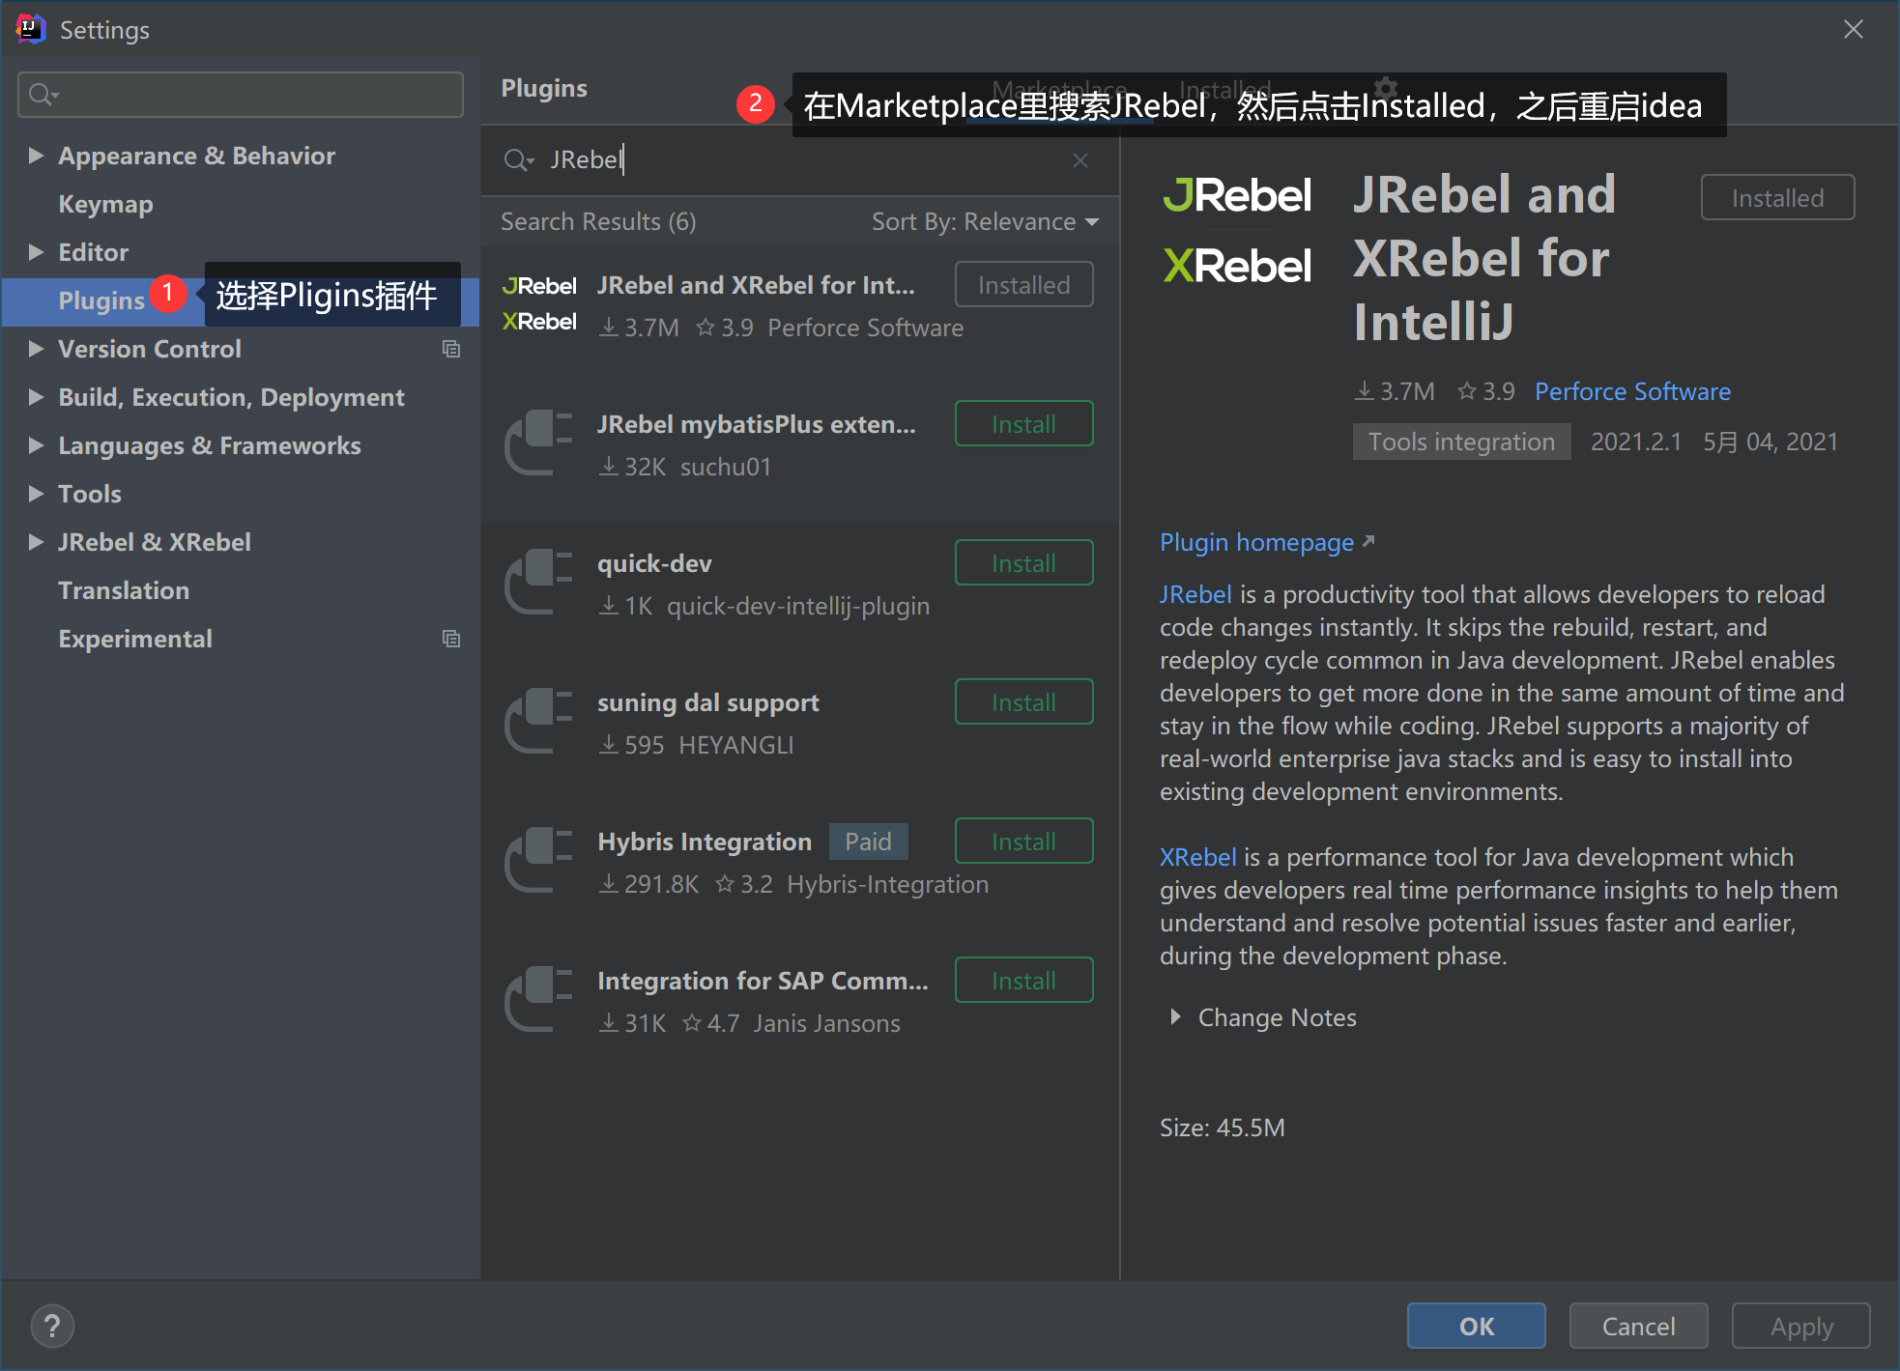Click the suning dal support plugin icon

[x=539, y=721]
